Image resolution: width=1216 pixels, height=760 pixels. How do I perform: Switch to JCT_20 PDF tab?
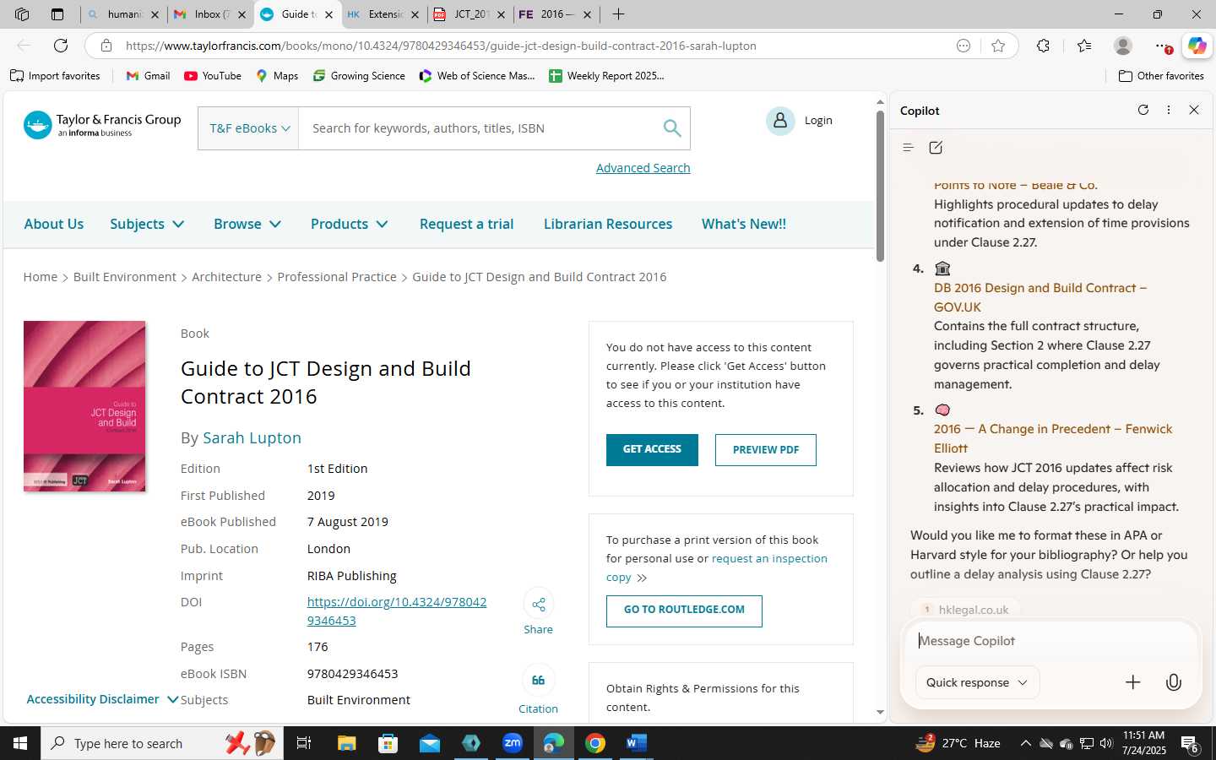pyautogui.click(x=470, y=14)
